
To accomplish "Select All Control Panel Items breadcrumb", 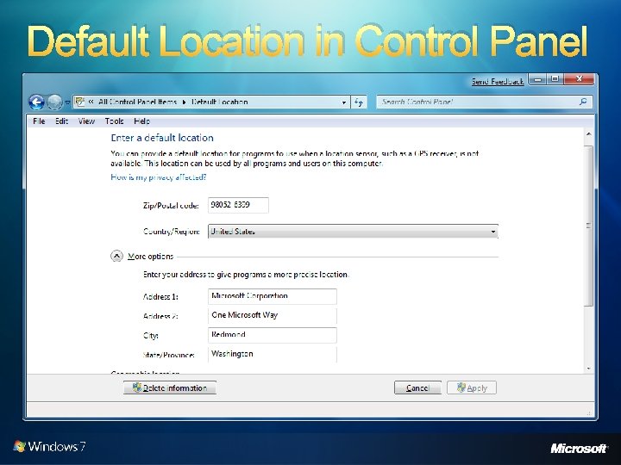I will coord(137,102).
